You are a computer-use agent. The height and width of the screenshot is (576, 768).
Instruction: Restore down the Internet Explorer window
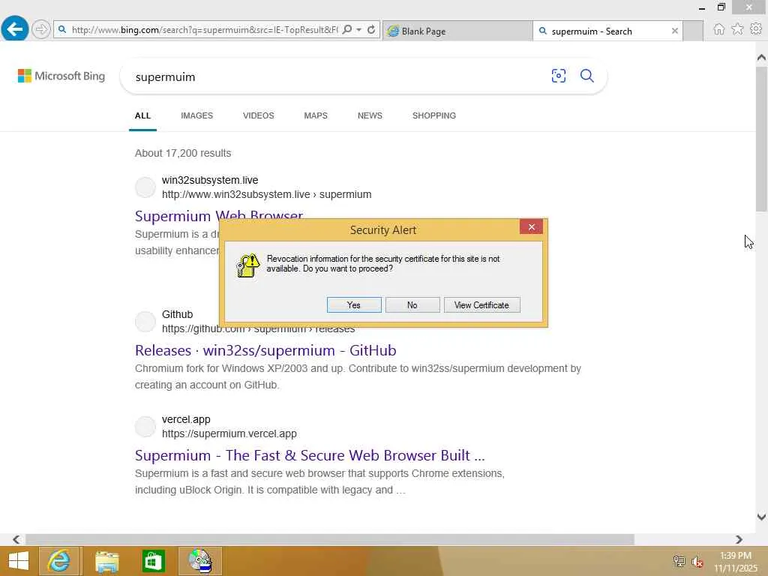721,7
